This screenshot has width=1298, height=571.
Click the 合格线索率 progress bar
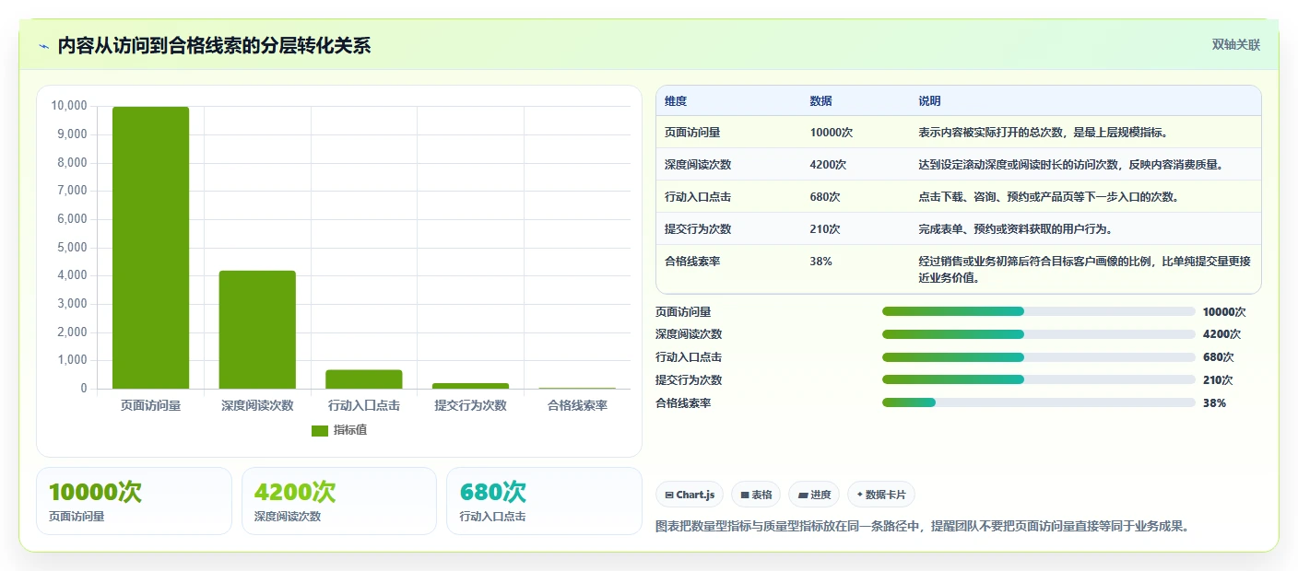coord(1039,402)
